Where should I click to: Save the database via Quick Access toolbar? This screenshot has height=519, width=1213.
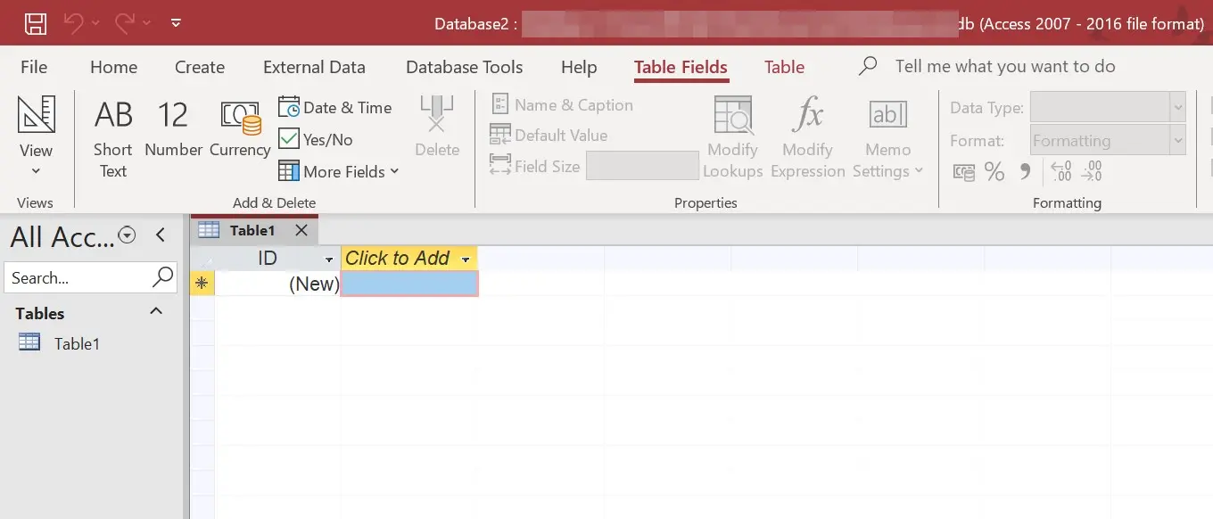tap(35, 23)
